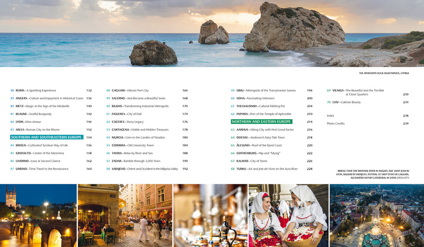Open the Sofia cathedral aerial photo

pyautogui.click(x=376, y=216)
